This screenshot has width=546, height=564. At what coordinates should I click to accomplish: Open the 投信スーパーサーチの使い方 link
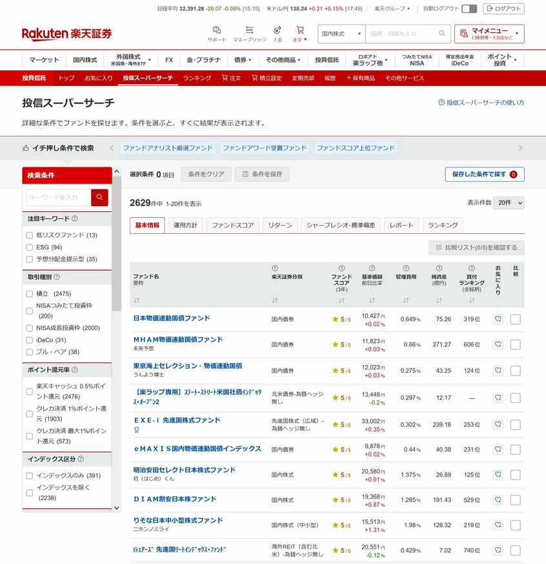pos(481,103)
